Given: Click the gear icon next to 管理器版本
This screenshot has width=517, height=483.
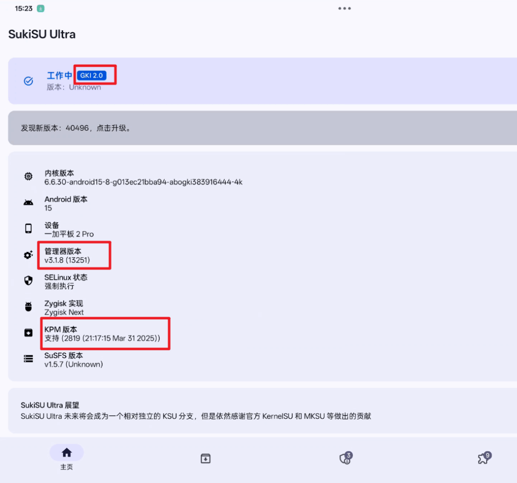Looking at the screenshot, I should click(x=28, y=255).
